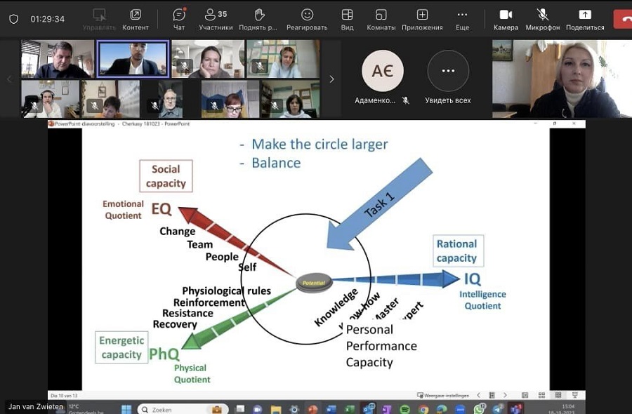Image resolution: width=632 pixels, height=414 pixels.
Task: Click 'Make the circle larger' text
Action: (x=320, y=144)
